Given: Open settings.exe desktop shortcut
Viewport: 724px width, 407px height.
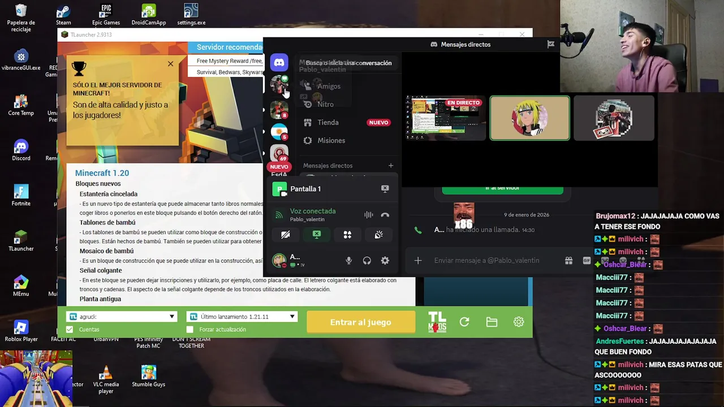Looking at the screenshot, I should point(191,15).
